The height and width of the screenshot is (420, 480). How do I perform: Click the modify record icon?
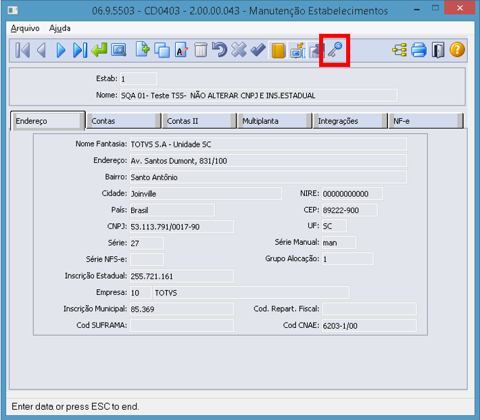tap(182, 50)
